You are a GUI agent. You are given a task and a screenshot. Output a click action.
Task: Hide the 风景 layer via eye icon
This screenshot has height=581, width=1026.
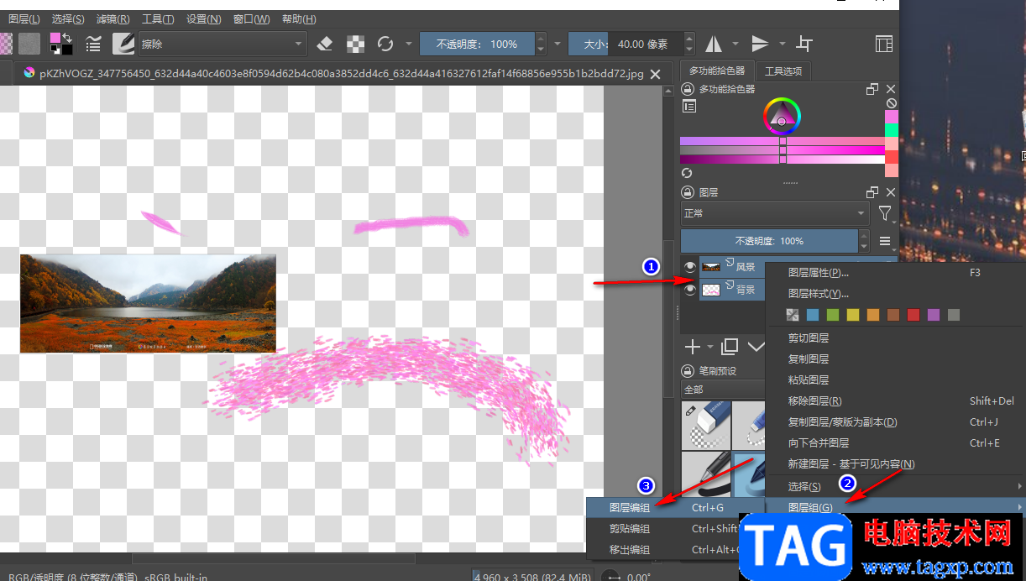[690, 267]
